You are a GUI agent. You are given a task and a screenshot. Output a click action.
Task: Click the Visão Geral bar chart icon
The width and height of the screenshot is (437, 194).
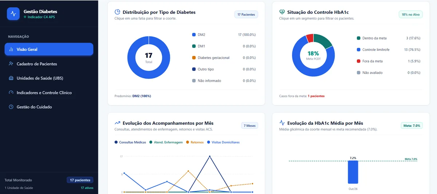11,49
